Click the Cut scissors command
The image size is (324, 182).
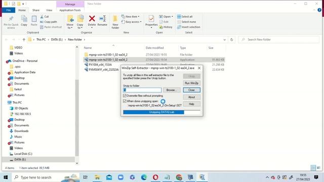pos(44,17)
